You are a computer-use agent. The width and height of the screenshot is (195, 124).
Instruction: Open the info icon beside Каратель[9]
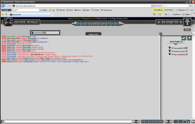(186, 51)
